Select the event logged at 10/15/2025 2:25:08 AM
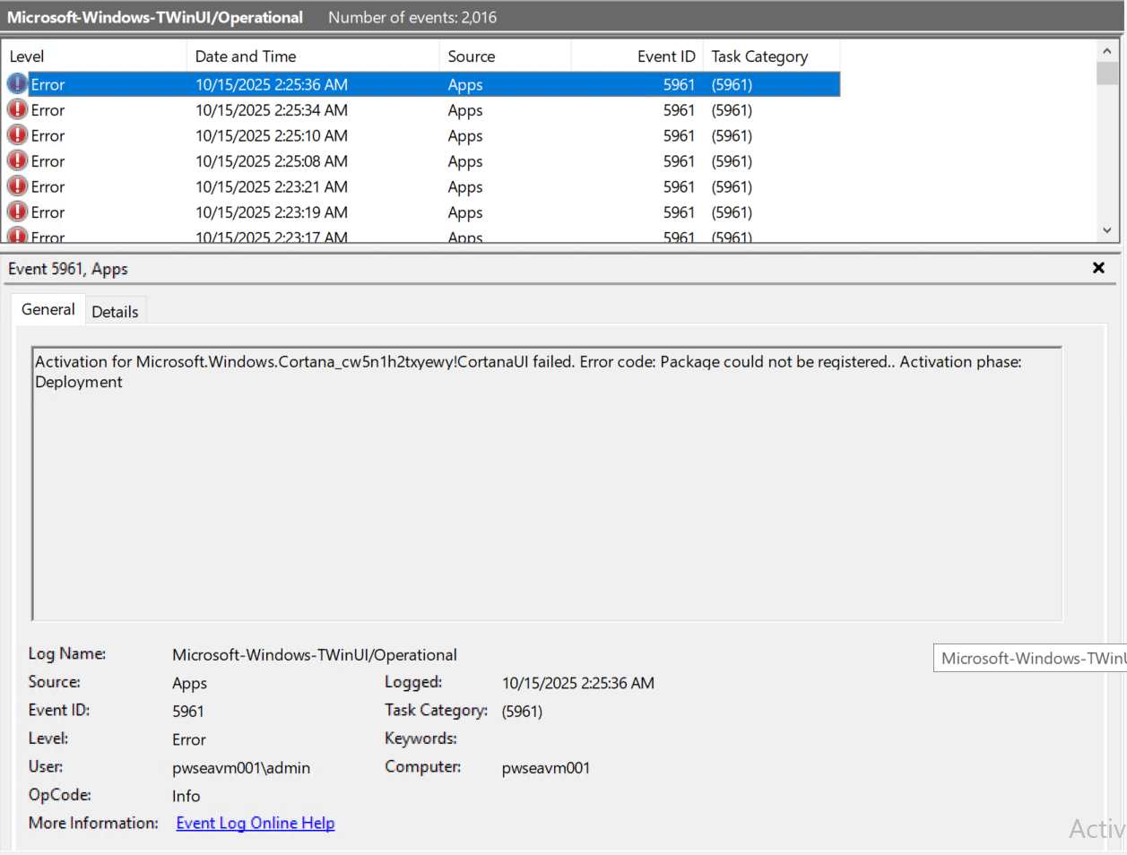This screenshot has width=1127, height=855. (421, 161)
